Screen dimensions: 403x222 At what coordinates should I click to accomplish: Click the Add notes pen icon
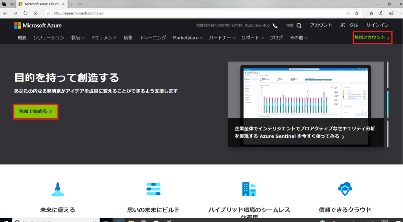(x=381, y=13)
